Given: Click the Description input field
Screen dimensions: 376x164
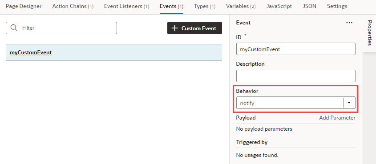Looking at the screenshot, I should pos(295,76).
